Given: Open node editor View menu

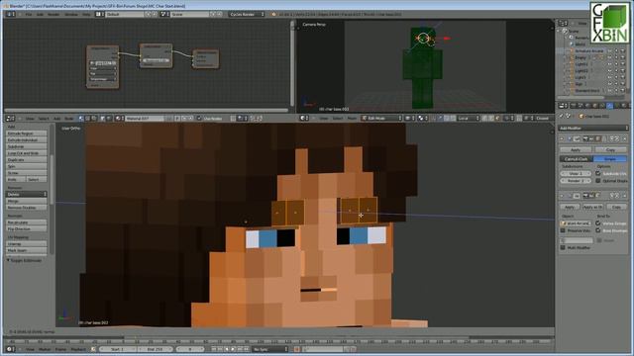Looking at the screenshot, I should [x=30, y=119].
